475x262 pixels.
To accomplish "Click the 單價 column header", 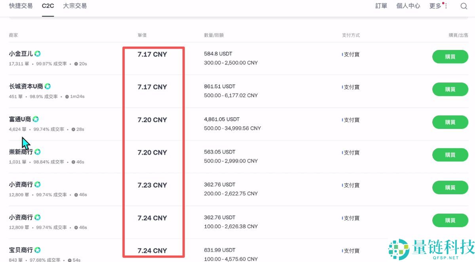I will [x=142, y=35].
